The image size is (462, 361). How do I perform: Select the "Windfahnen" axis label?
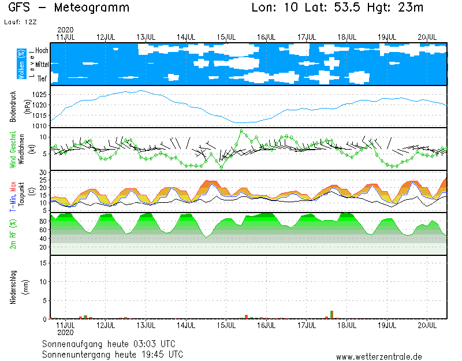pyautogui.click(x=21, y=149)
